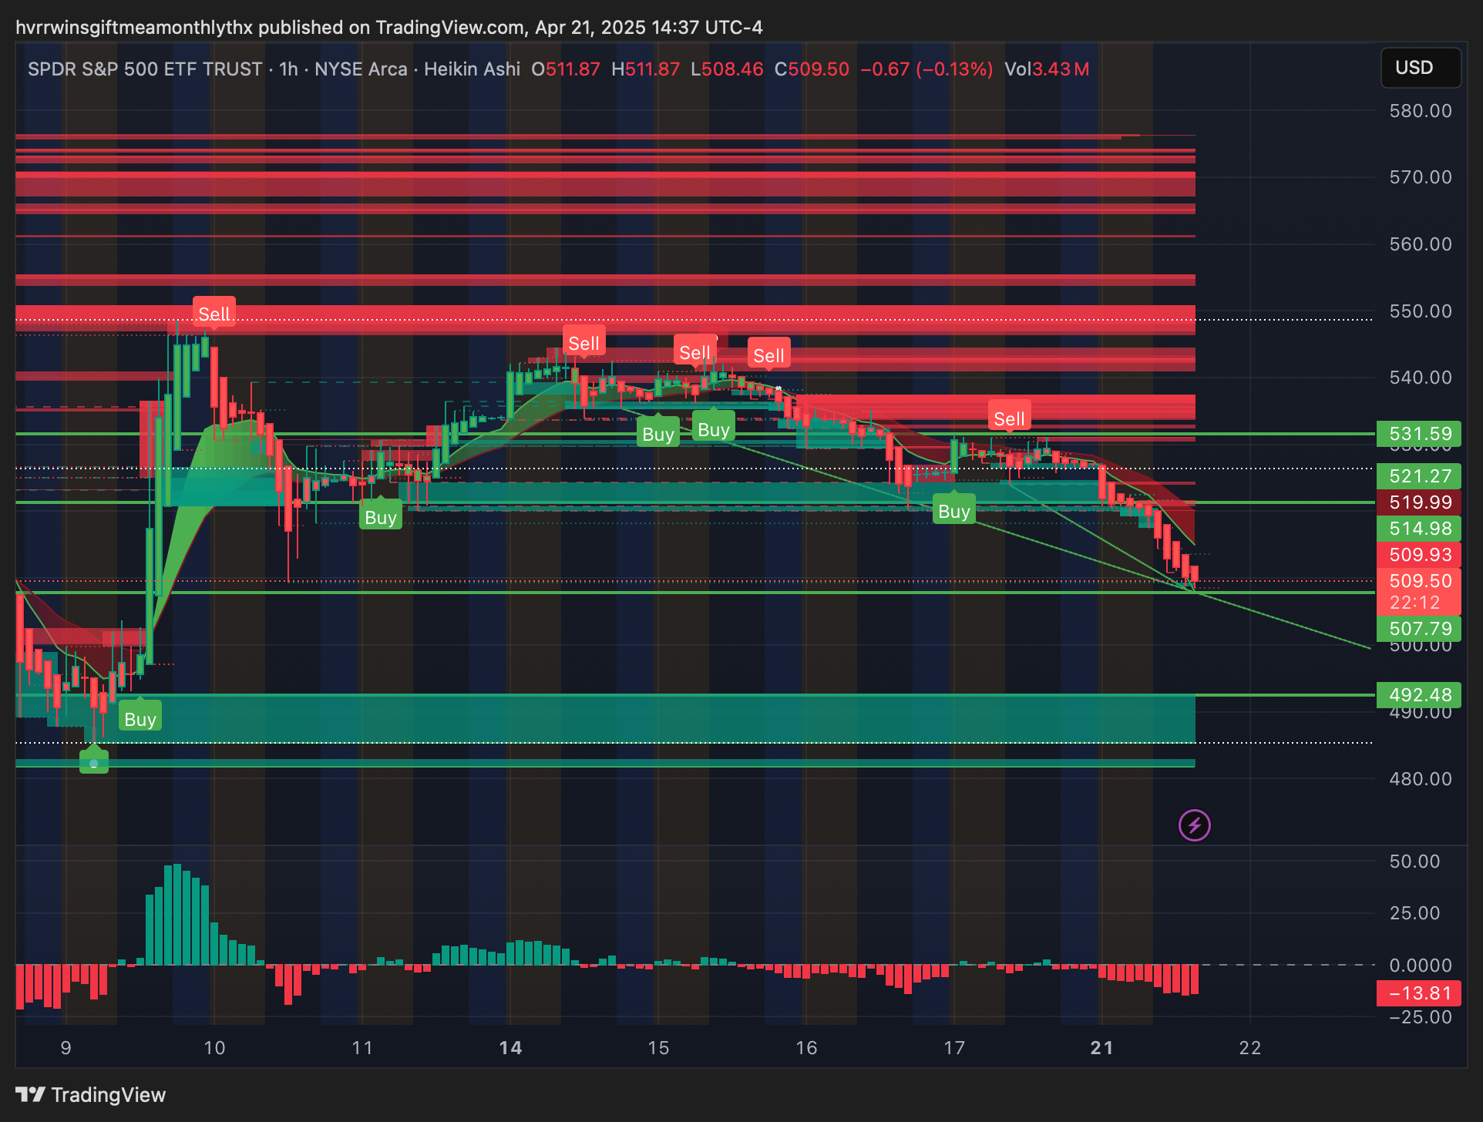Click the USD currency button

click(1420, 68)
